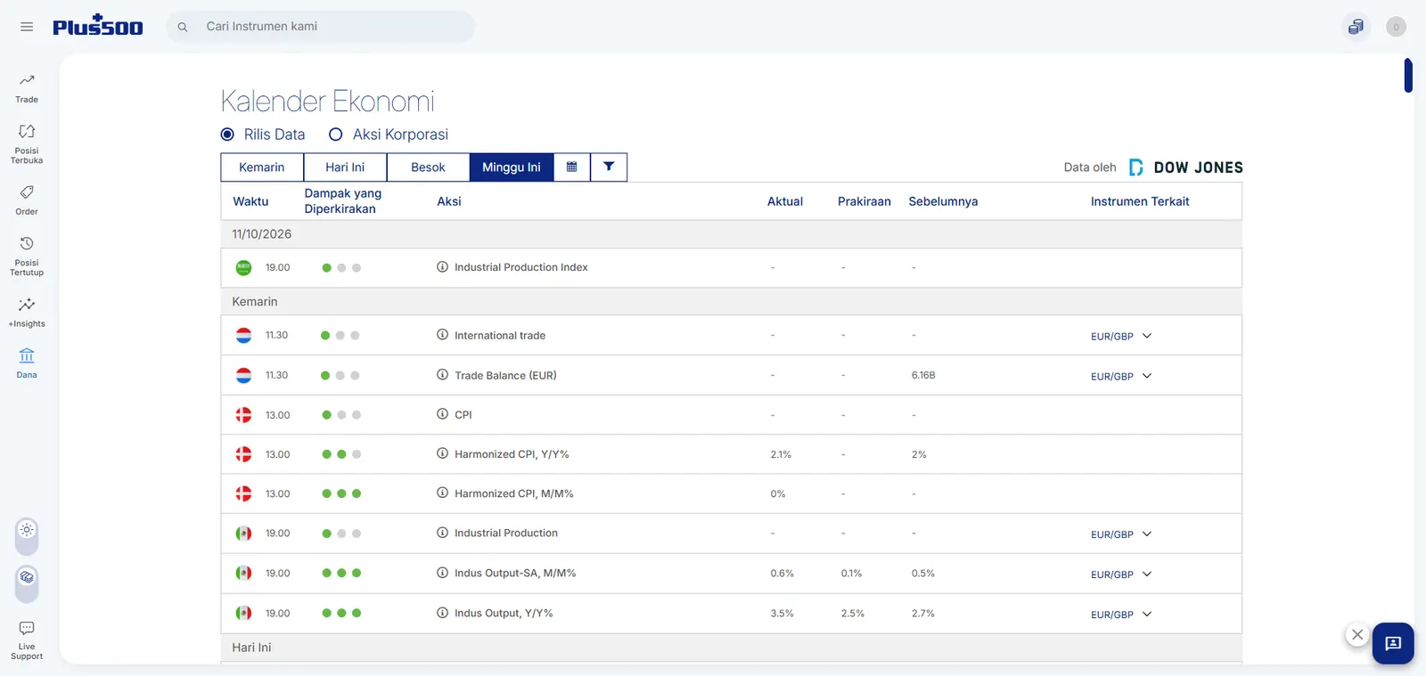The width and height of the screenshot is (1426, 676).
Task: Click the '6.16B' previous value
Action: pyautogui.click(x=923, y=375)
